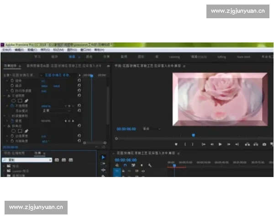
Task: Open the 文件(F) menu
Action: pos(7,50)
